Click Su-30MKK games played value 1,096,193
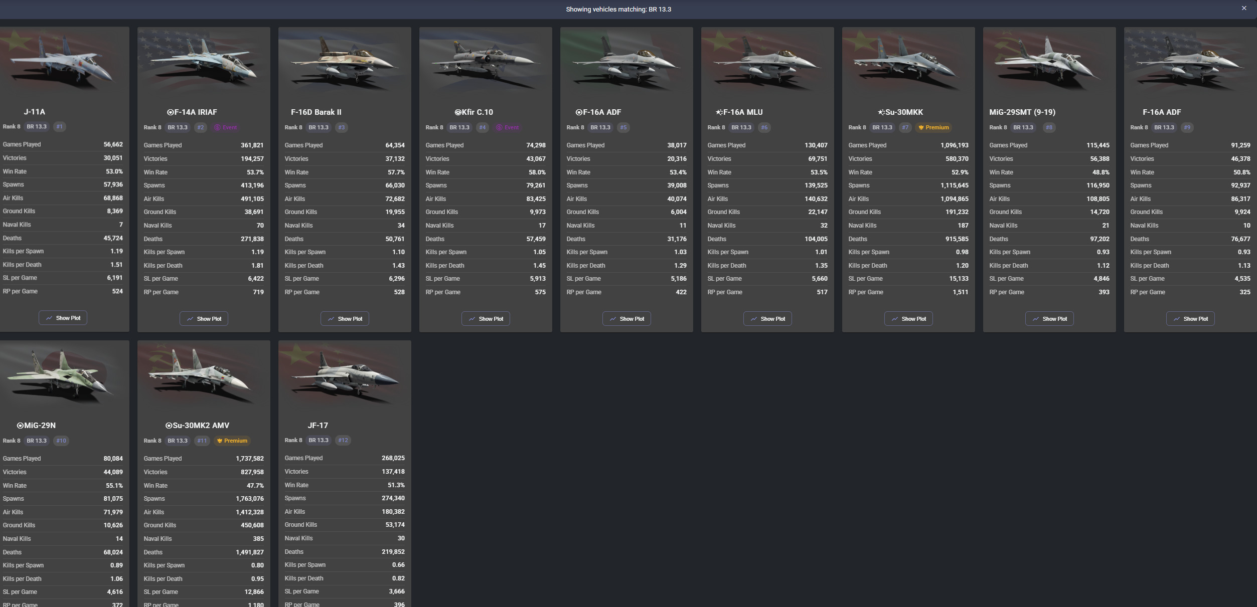1257x607 pixels. click(955, 145)
